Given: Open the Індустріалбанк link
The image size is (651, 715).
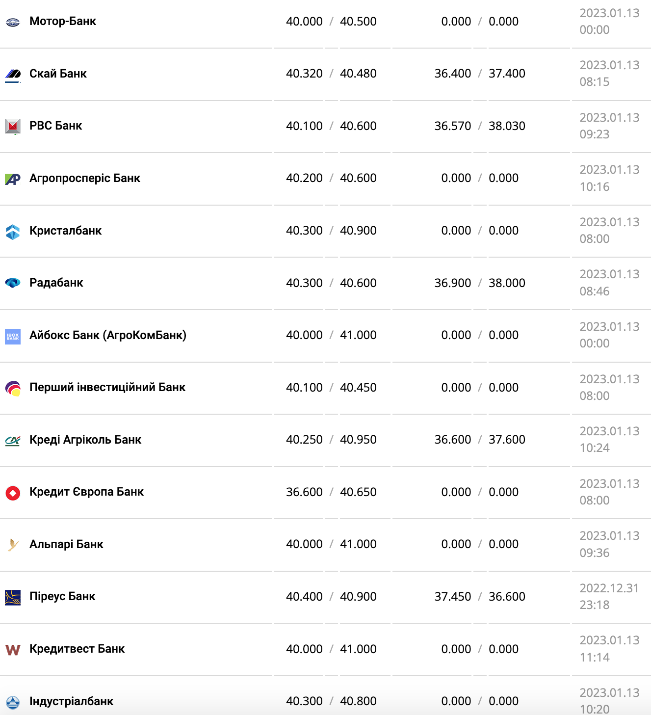Looking at the screenshot, I should [x=71, y=701].
